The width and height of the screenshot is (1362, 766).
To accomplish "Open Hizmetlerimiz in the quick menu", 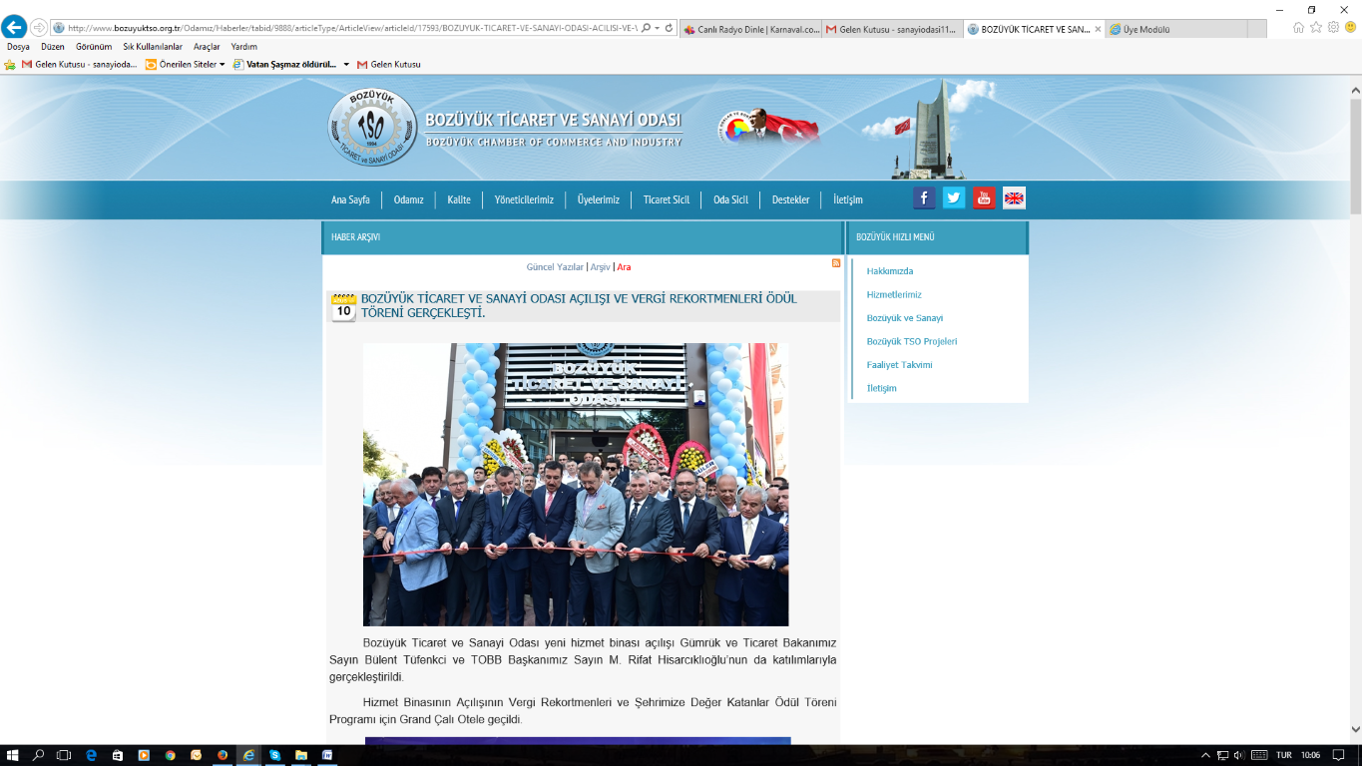I will (x=894, y=294).
